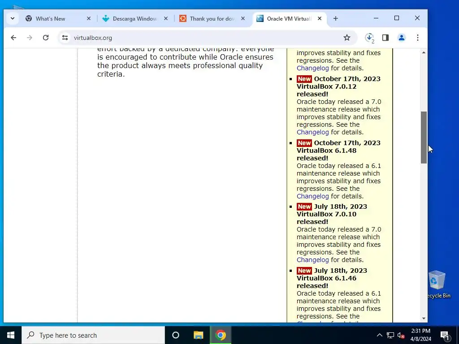Open File Explorer from the taskbar

(x=198, y=335)
